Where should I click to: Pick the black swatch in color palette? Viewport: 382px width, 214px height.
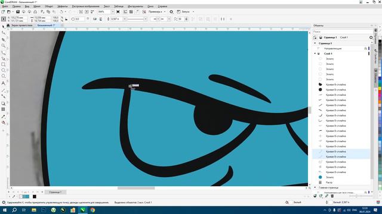(x=380, y=42)
